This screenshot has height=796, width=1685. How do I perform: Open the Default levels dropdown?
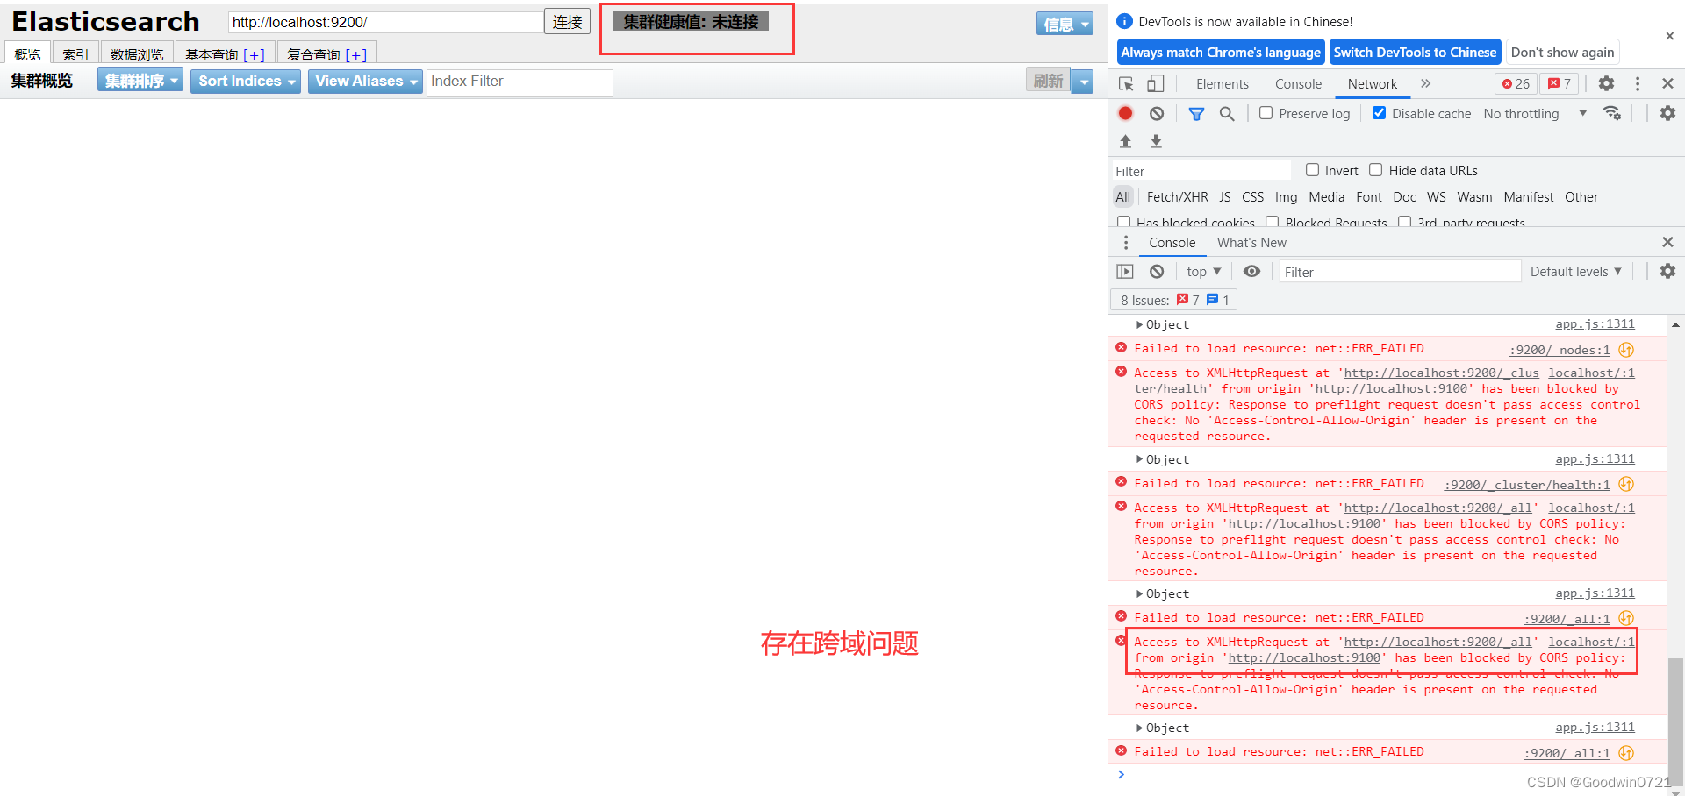pos(1575,272)
